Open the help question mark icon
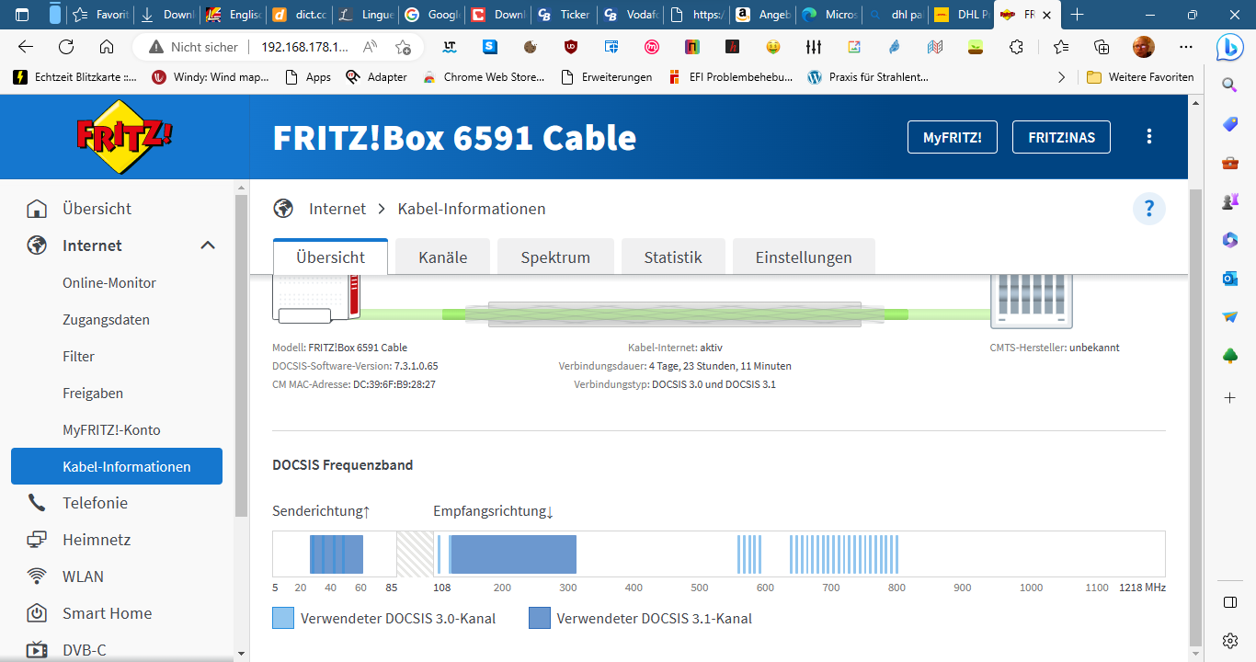1256x662 pixels. point(1149,209)
